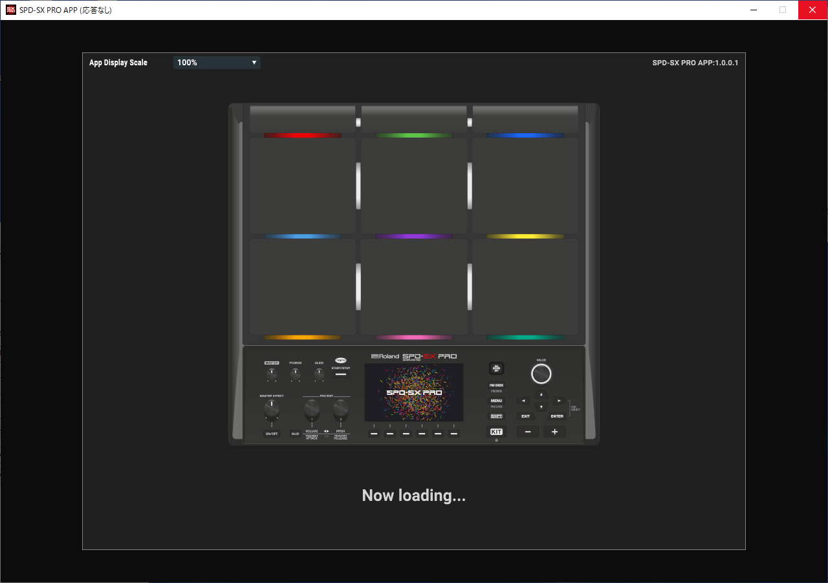The image size is (828, 583).
Task: Click the down arrow cursor button
Action: 541,407
